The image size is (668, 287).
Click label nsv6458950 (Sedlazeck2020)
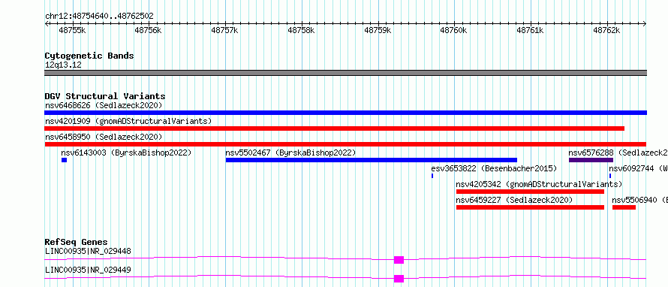click(x=104, y=137)
